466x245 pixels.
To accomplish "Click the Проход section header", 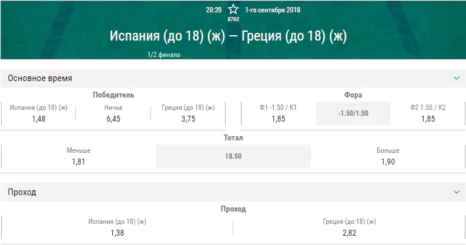I will (233, 192).
